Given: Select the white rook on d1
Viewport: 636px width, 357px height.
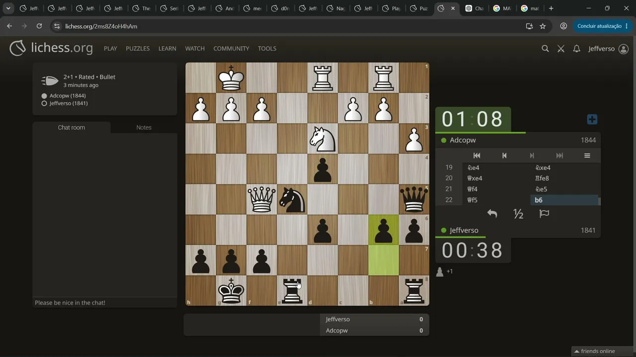Looking at the screenshot, I should tap(322, 78).
